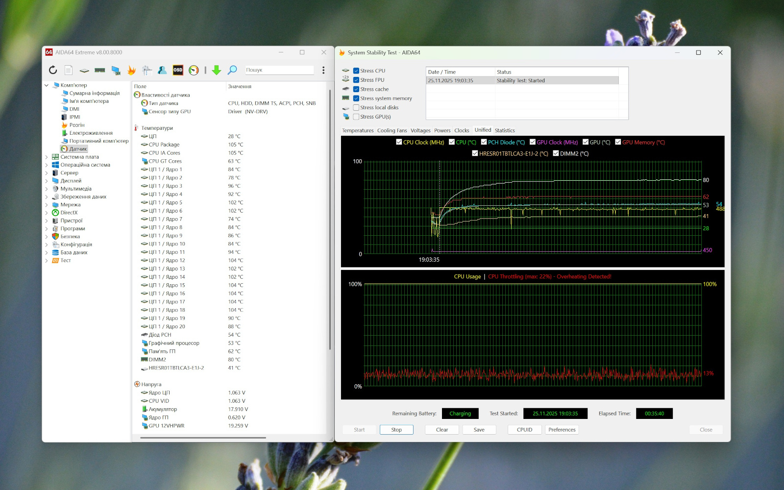Enable the Stress local disks checkbox
Viewport: 784px width, 490px height.
point(356,108)
